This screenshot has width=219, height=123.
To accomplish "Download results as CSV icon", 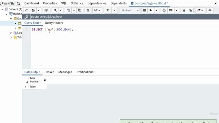I will tap(210, 10).
